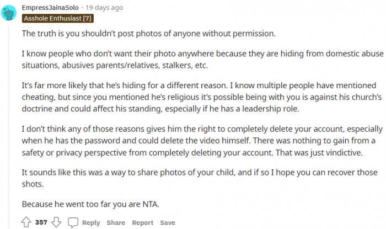386x229 pixels.
Task: Upvote EmpressJainaSolo's comment
Action: click(x=26, y=222)
